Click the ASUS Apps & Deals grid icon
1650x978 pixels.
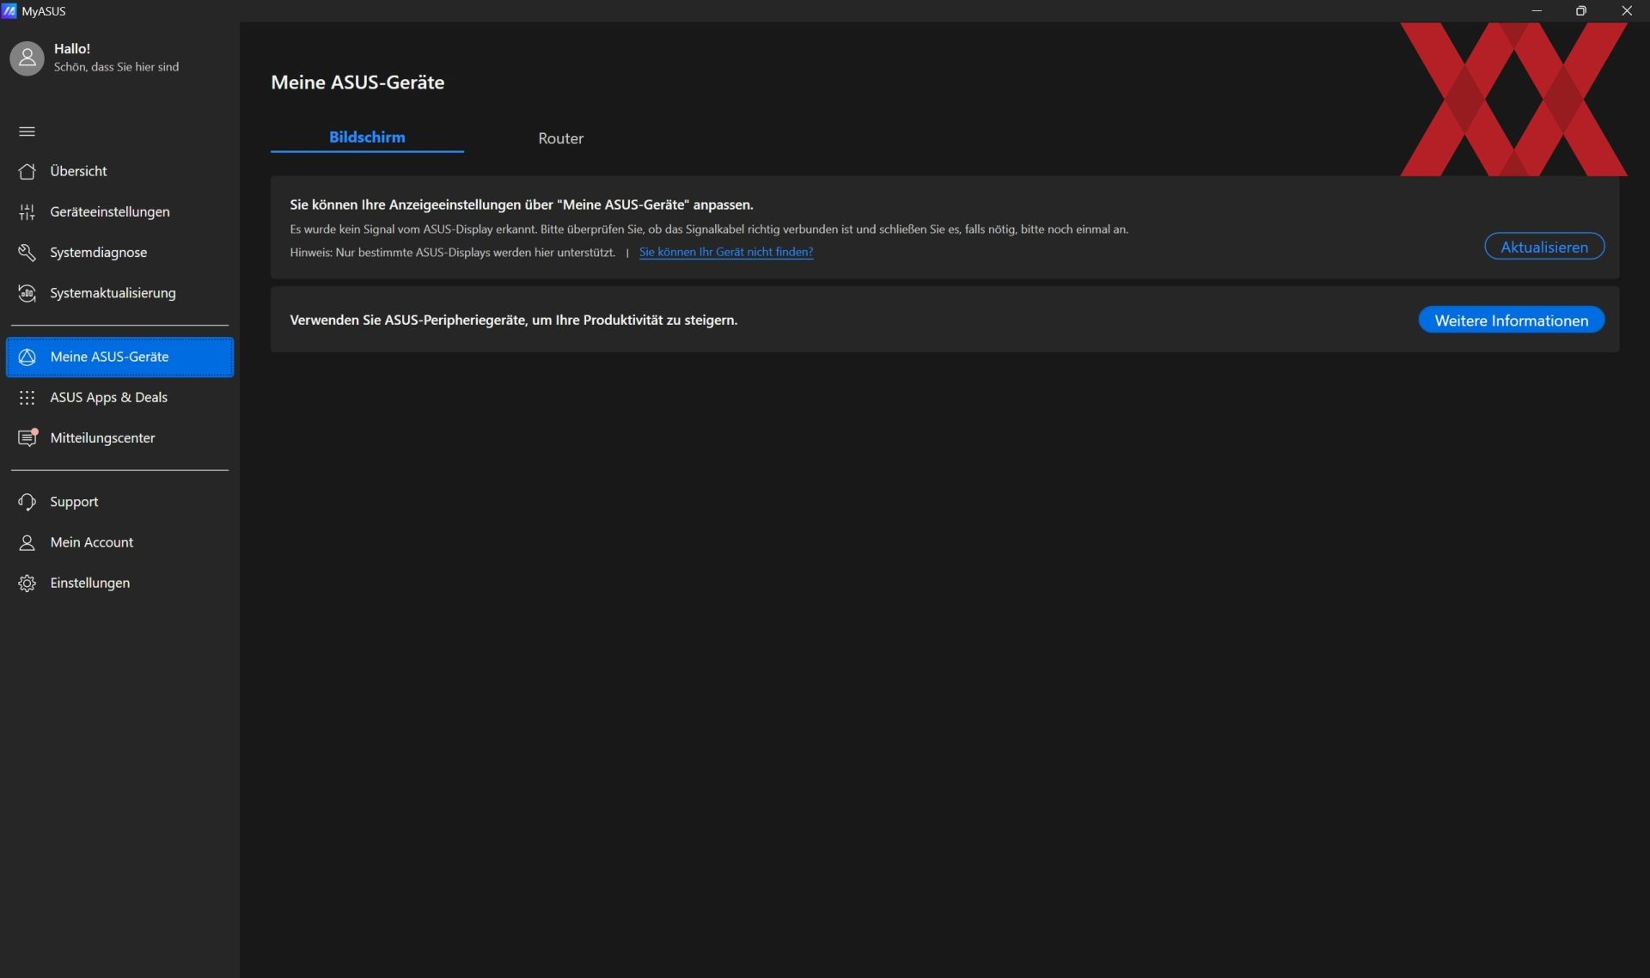point(27,397)
